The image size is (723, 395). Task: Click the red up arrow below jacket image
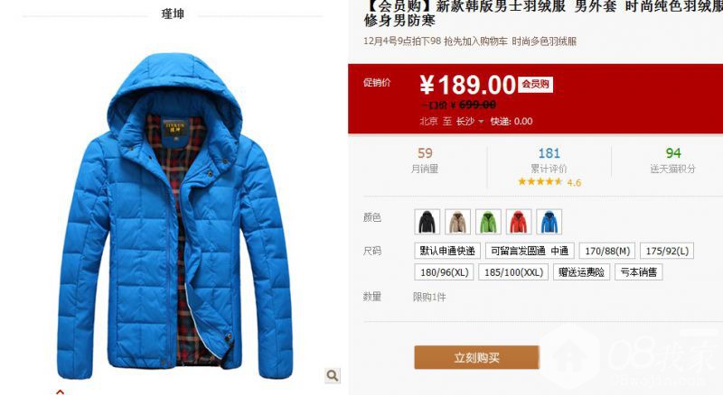point(60,391)
